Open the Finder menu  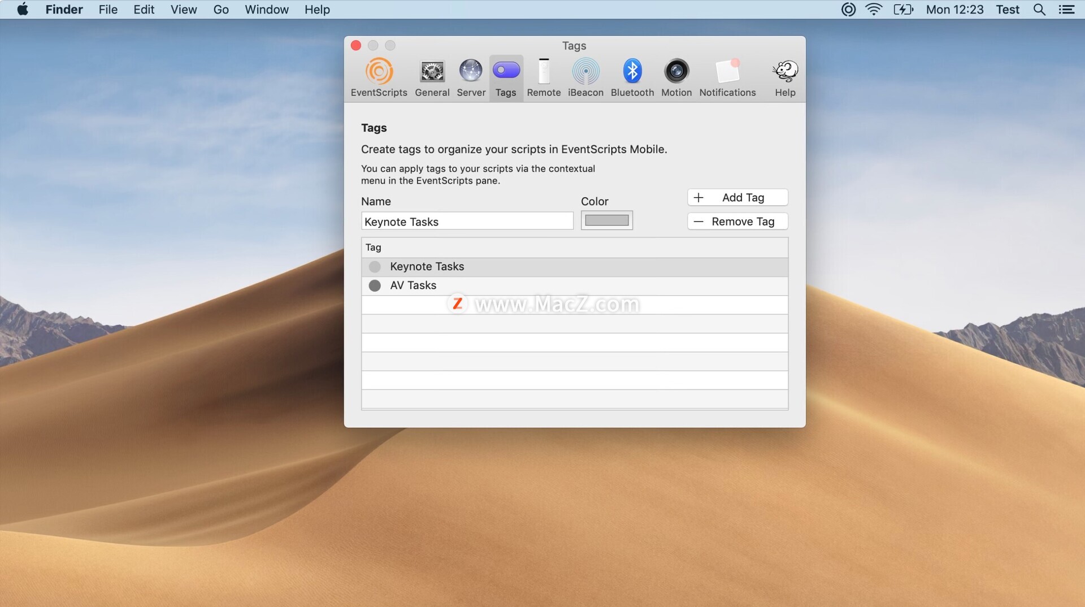[64, 10]
